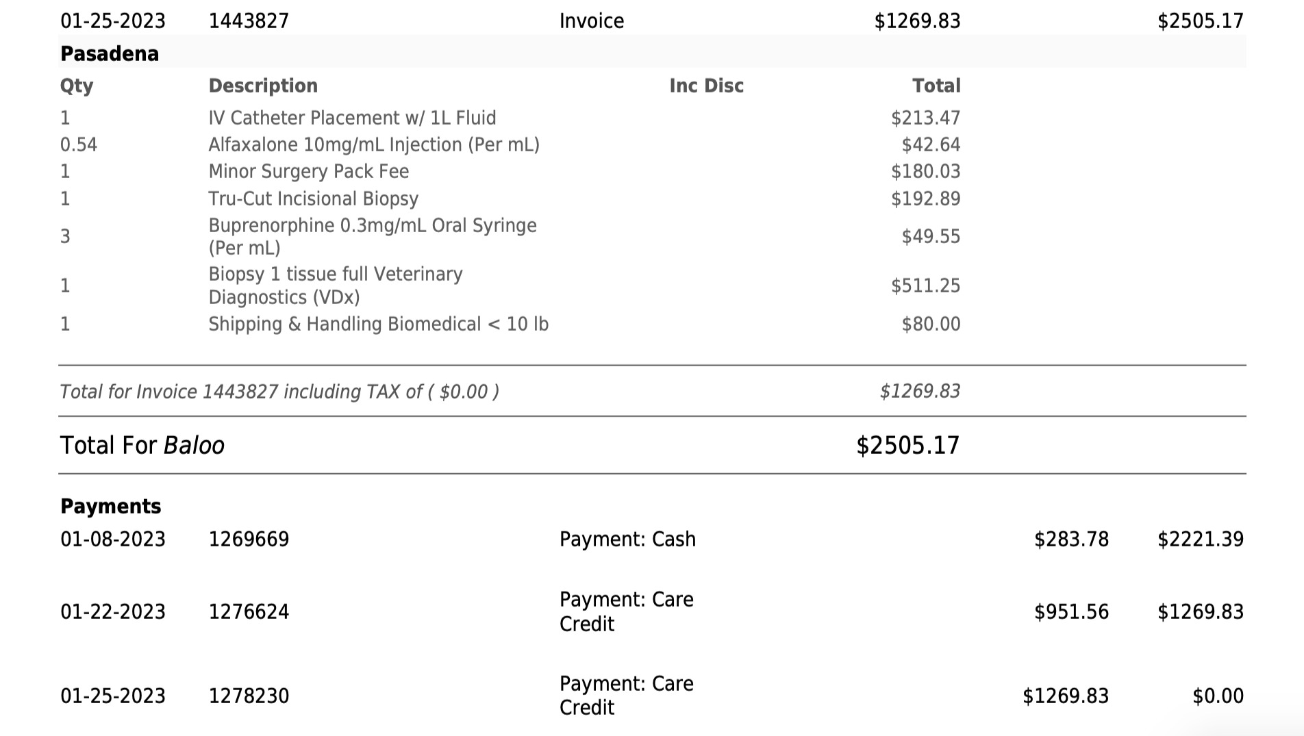This screenshot has height=736, width=1304.
Task: Click invoice number 1443827 at top
Action: point(249,21)
